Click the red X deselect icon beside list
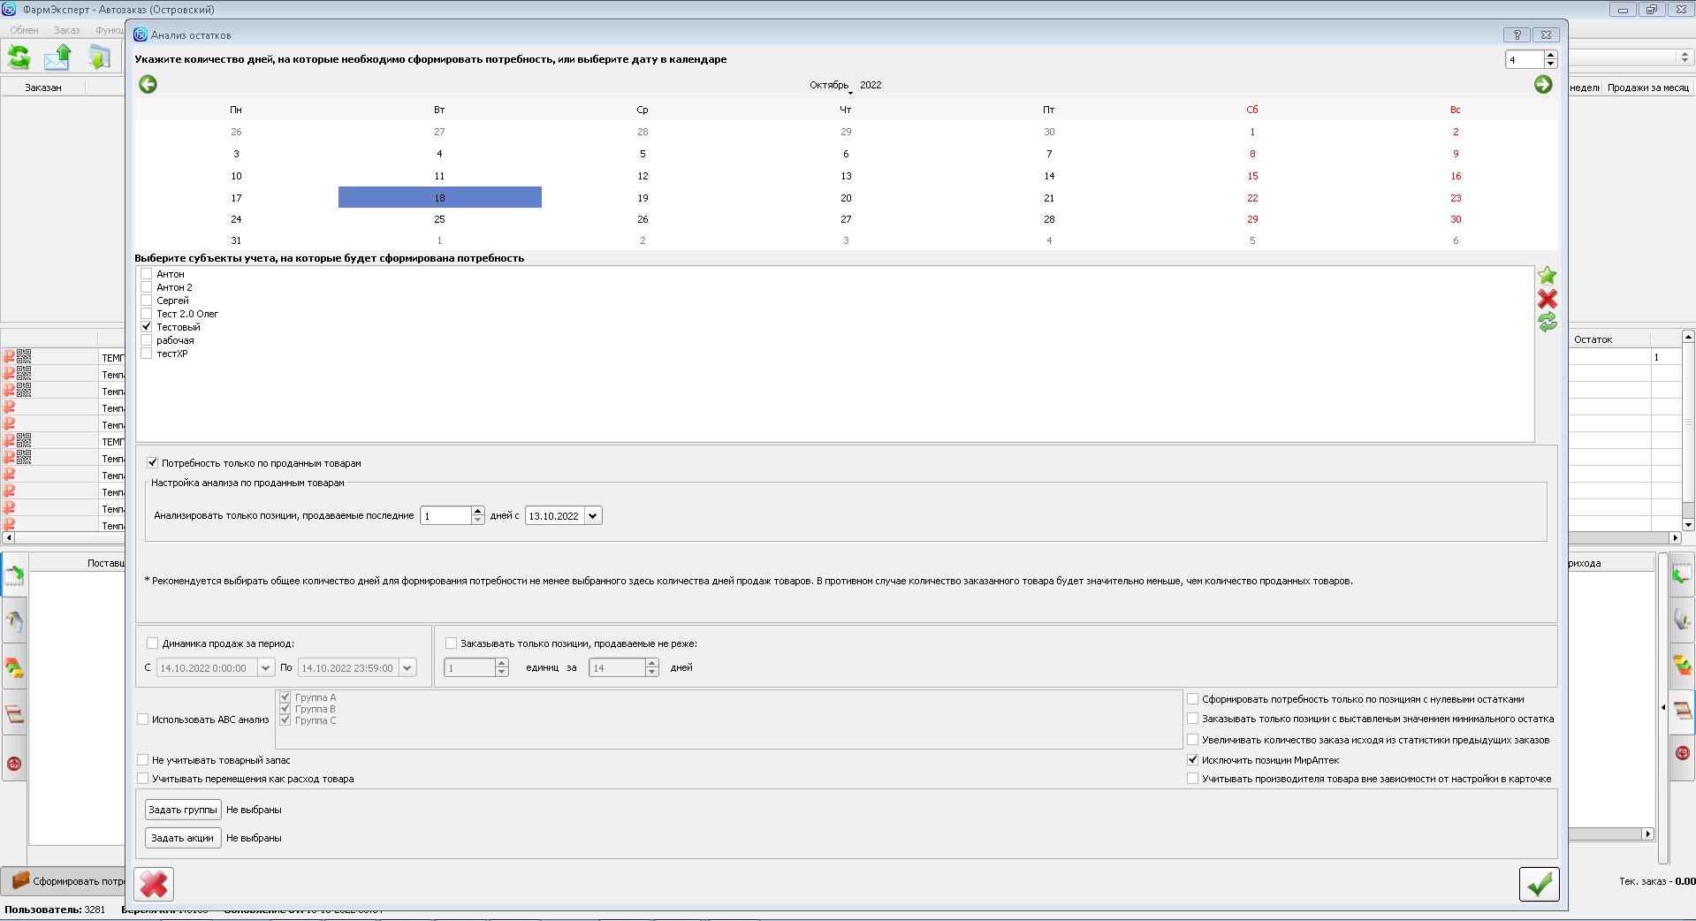This screenshot has height=921, width=1696. tap(1547, 299)
